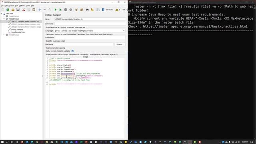
Task: Click the New test plan toolbar icon
Action: [3, 10]
